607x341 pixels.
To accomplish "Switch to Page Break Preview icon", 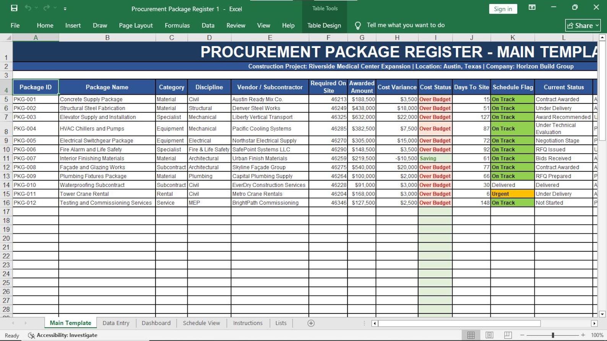I will pos(508,335).
